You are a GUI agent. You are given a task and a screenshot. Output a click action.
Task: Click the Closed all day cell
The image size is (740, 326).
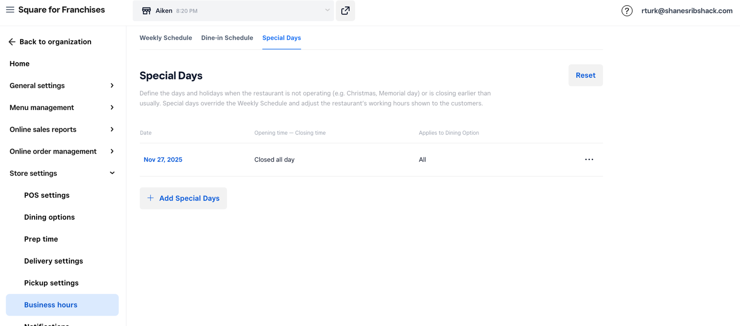coord(274,160)
